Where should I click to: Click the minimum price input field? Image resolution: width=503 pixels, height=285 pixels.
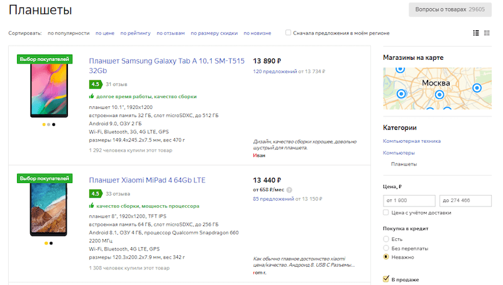pyautogui.click(x=409, y=200)
